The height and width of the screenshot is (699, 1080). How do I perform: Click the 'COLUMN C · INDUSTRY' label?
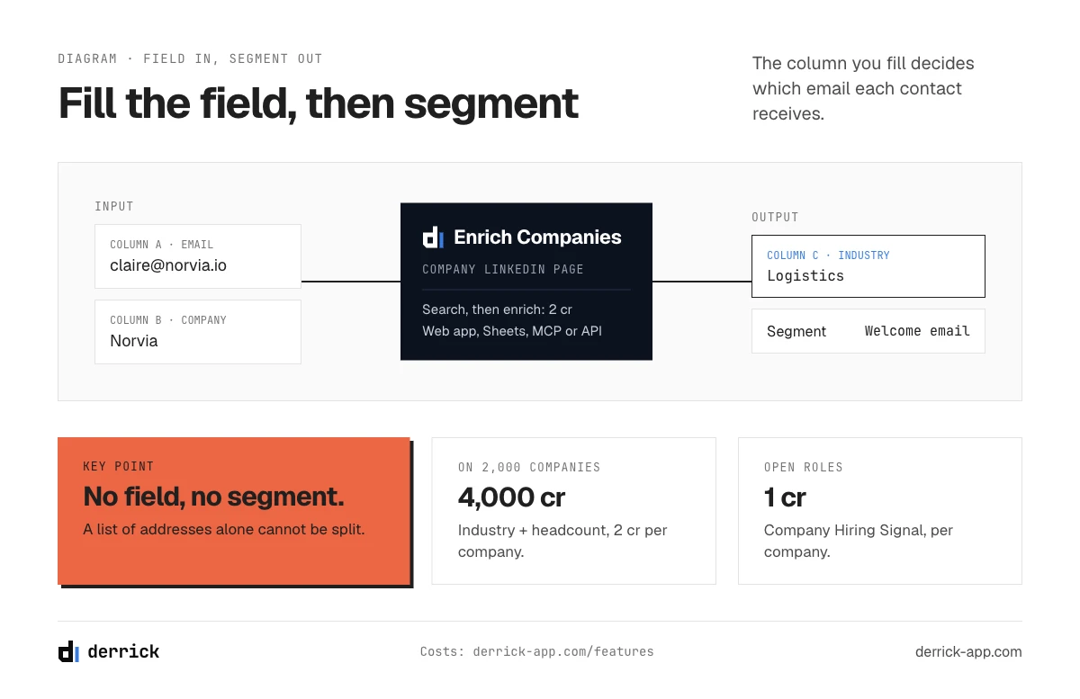click(x=828, y=255)
